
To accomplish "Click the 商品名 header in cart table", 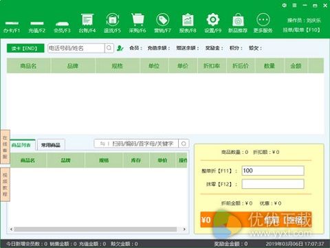I will point(28,66).
